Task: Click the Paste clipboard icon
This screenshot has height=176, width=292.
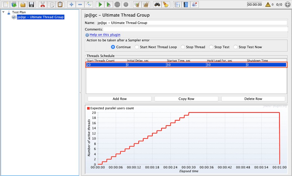Action: 60,4
